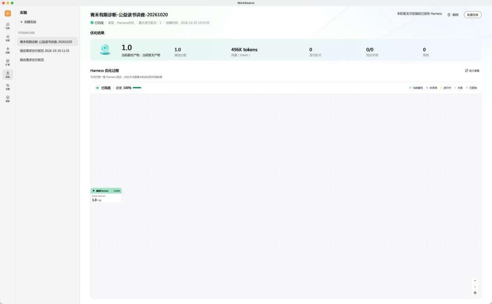Image resolution: width=492 pixels, height=304 pixels.
Task: Click the experiment title 青禾有限诊断-公益读书讲座-20261020 heading
Action: 129,15
